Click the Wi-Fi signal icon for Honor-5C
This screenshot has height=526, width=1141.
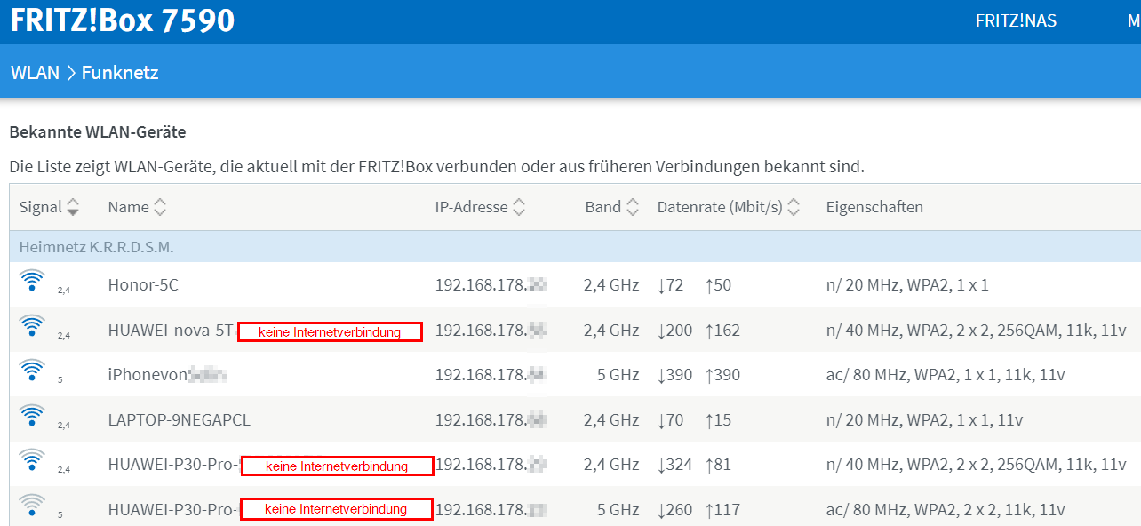pyautogui.click(x=32, y=282)
